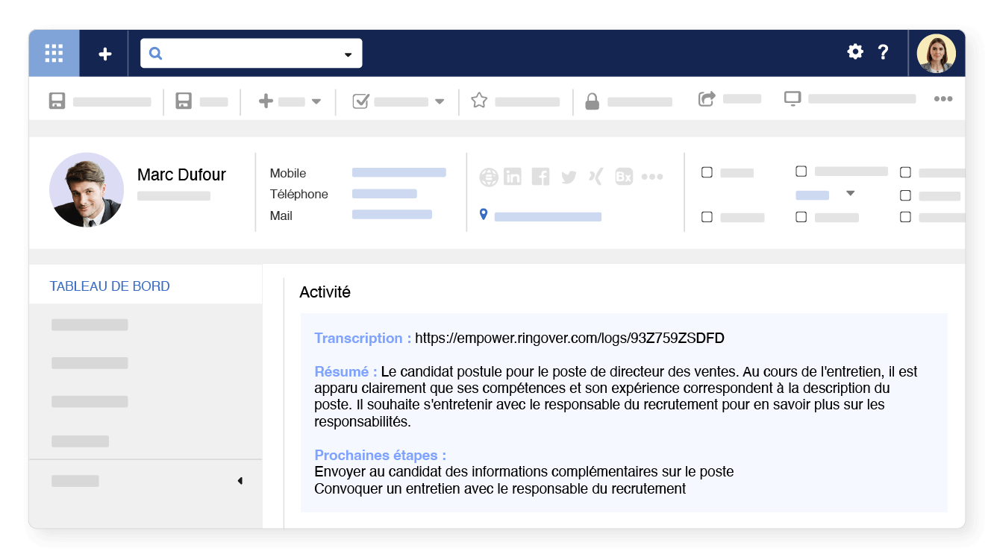Viewport: 994px width, 557px height.
Task: Tick the top checkbox in the rightmost column
Action: [905, 172]
